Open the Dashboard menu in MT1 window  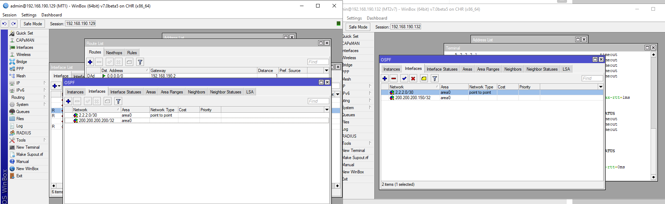tap(51, 15)
